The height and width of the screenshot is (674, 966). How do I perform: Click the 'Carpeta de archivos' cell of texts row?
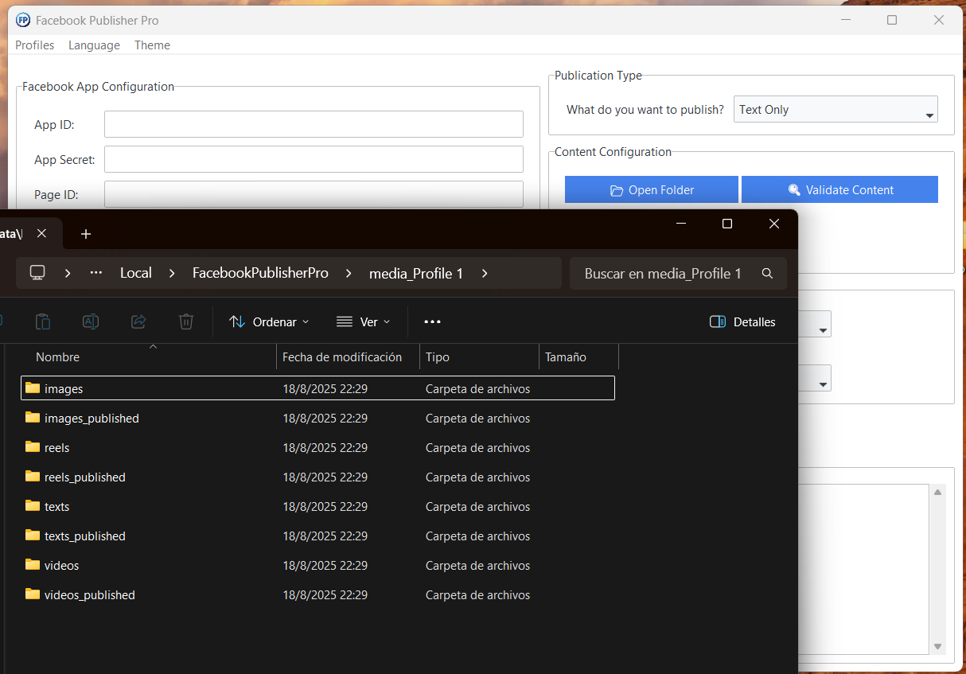tap(477, 507)
